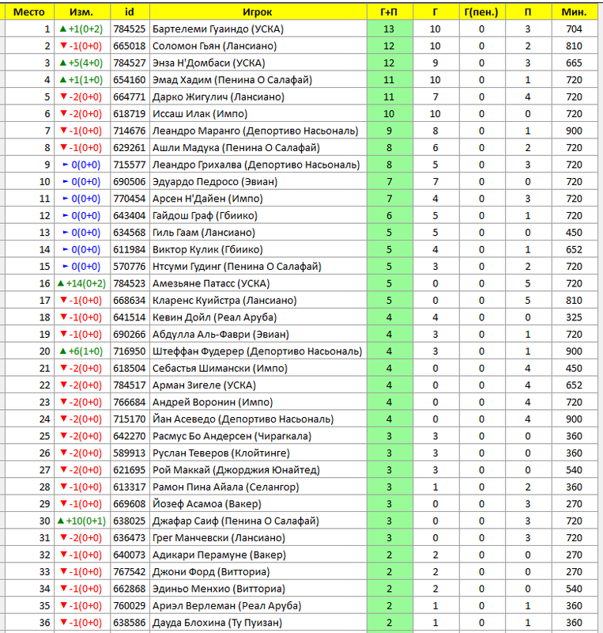Screen dimensions: 603x633
Task: Click the Место column header
Action: tap(29, 12)
